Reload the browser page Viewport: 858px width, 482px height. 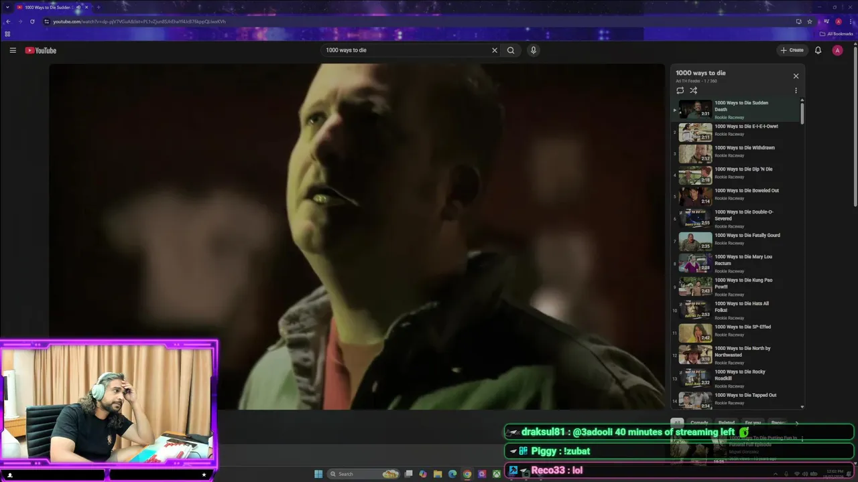point(32,21)
